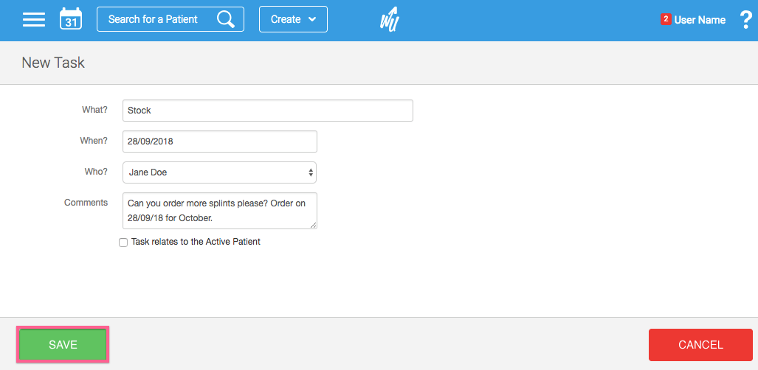Click the New Task page heading
Image resolution: width=758 pixels, height=370 pixels.
tap(53, 63)
